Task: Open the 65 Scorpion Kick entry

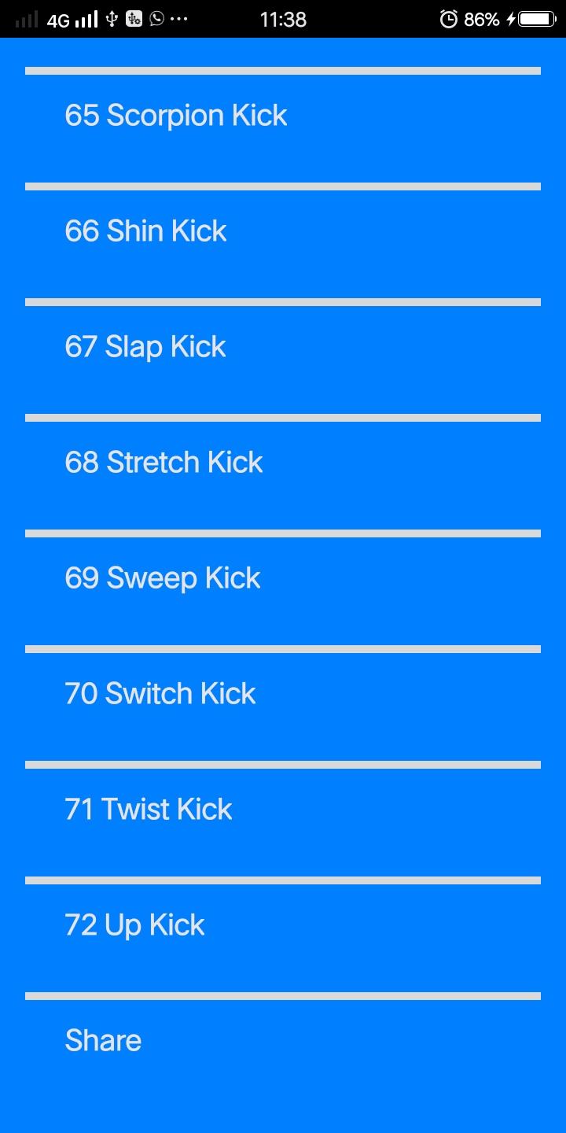Action: point(176,116)
